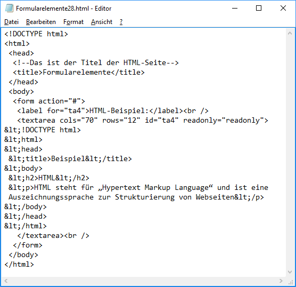Click the Notepad icon in the title bar
The height and width of the screenshot is (287, 296).
point(9,9)
